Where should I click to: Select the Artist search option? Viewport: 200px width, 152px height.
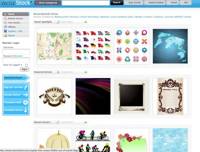172,2
